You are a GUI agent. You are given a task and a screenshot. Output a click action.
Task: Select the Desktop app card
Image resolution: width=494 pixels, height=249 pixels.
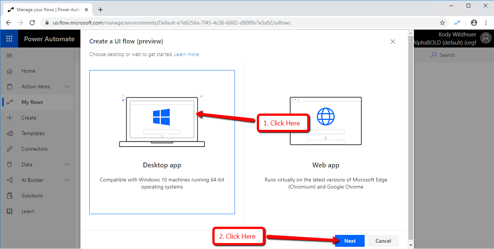(x=162, y=142)
